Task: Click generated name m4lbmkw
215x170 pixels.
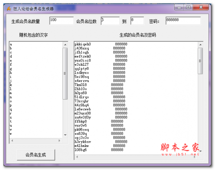Action: (x=82, y=146)
